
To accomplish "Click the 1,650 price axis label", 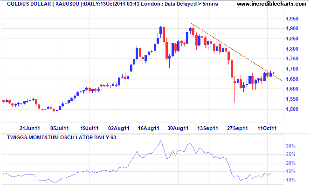I will pos(292,79).
